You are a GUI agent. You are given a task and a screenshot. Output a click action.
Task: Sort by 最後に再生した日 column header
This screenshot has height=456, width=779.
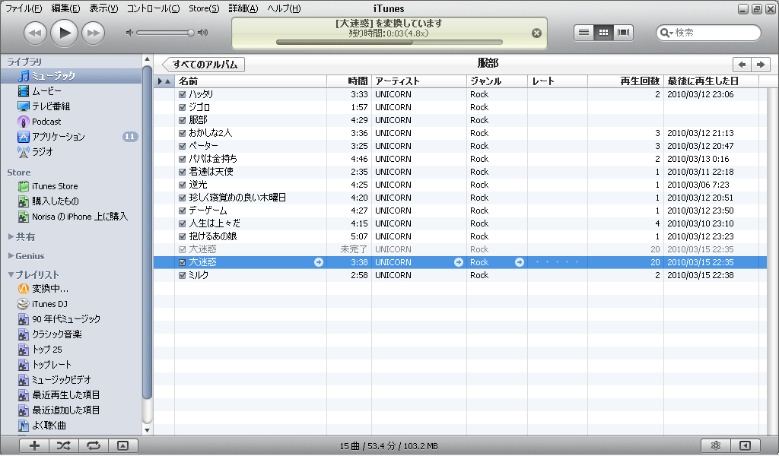coord(711,81)
